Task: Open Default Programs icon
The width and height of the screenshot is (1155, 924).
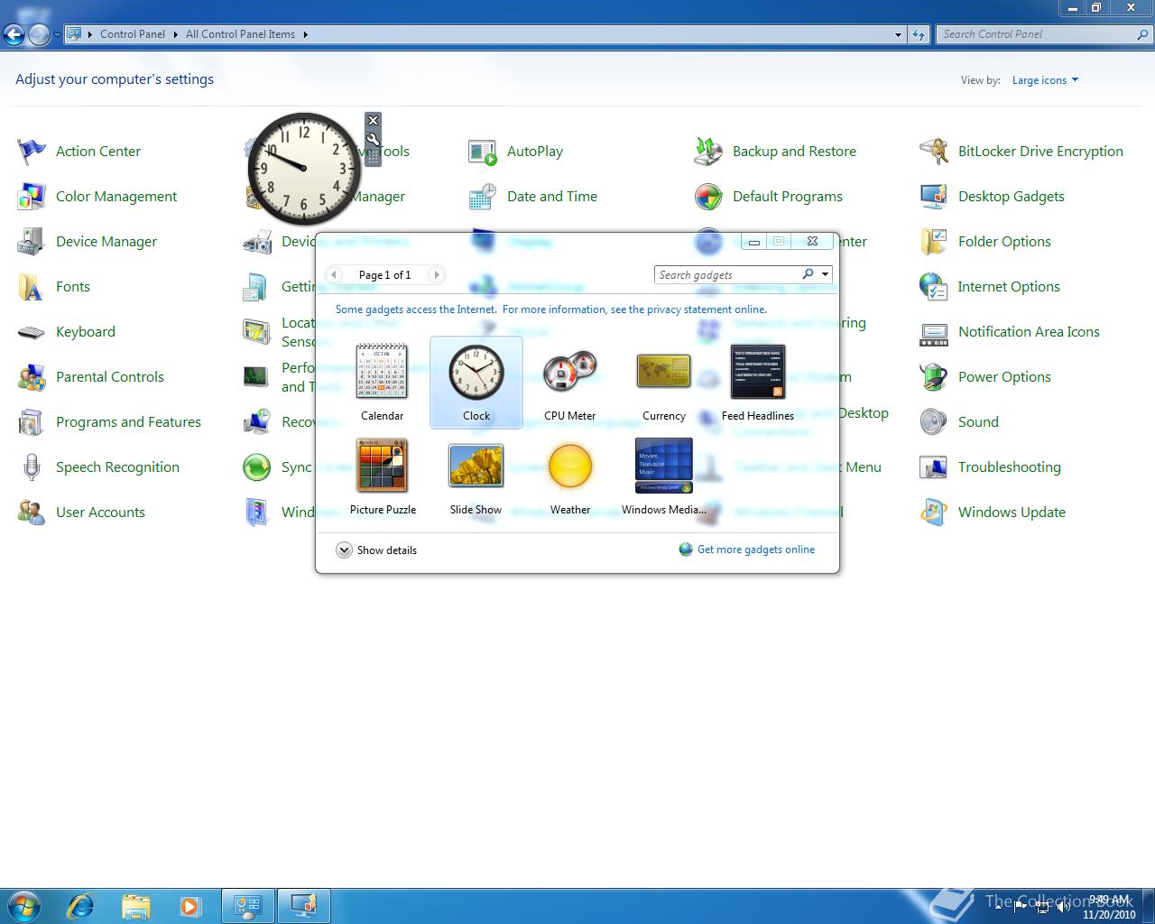Action: [708, 196]
